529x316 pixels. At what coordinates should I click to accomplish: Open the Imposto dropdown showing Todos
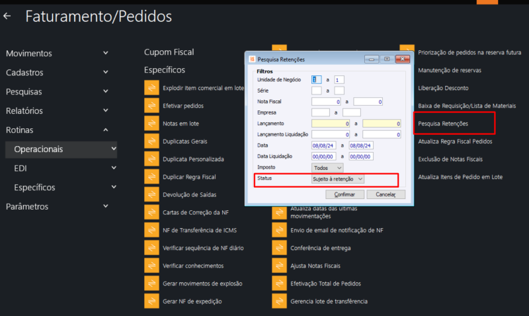coord(327,168)
